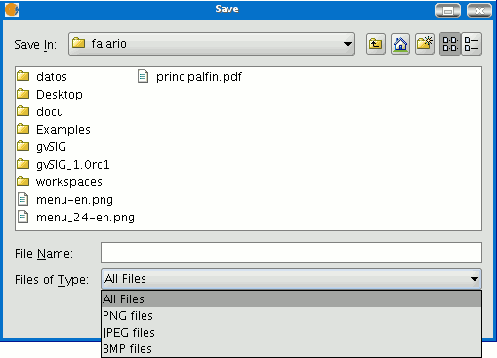Select All Files filter option
This screenshot has width=497, height=358.
291,299
